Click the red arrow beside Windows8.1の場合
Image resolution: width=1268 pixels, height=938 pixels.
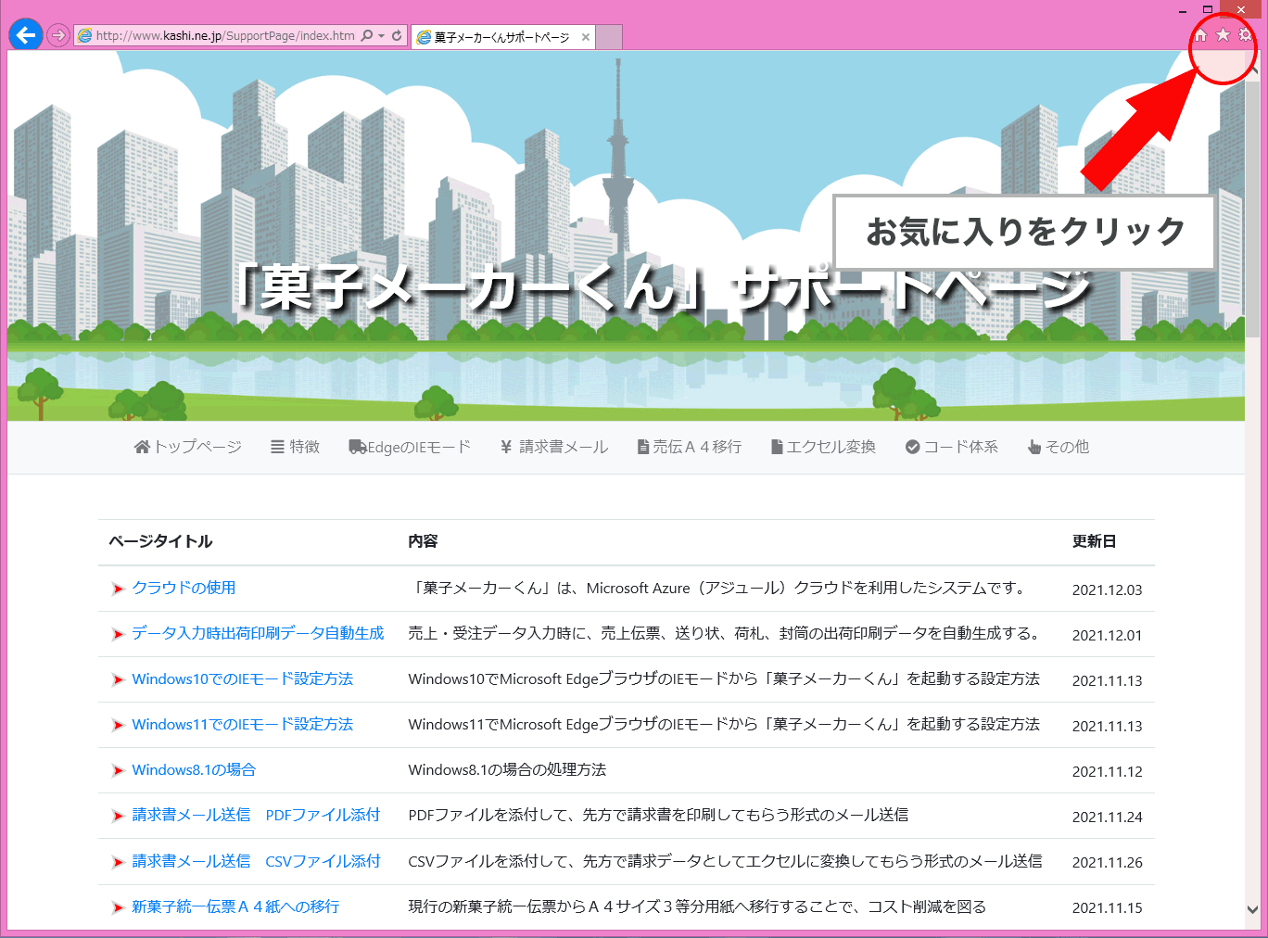click(118, 770)
